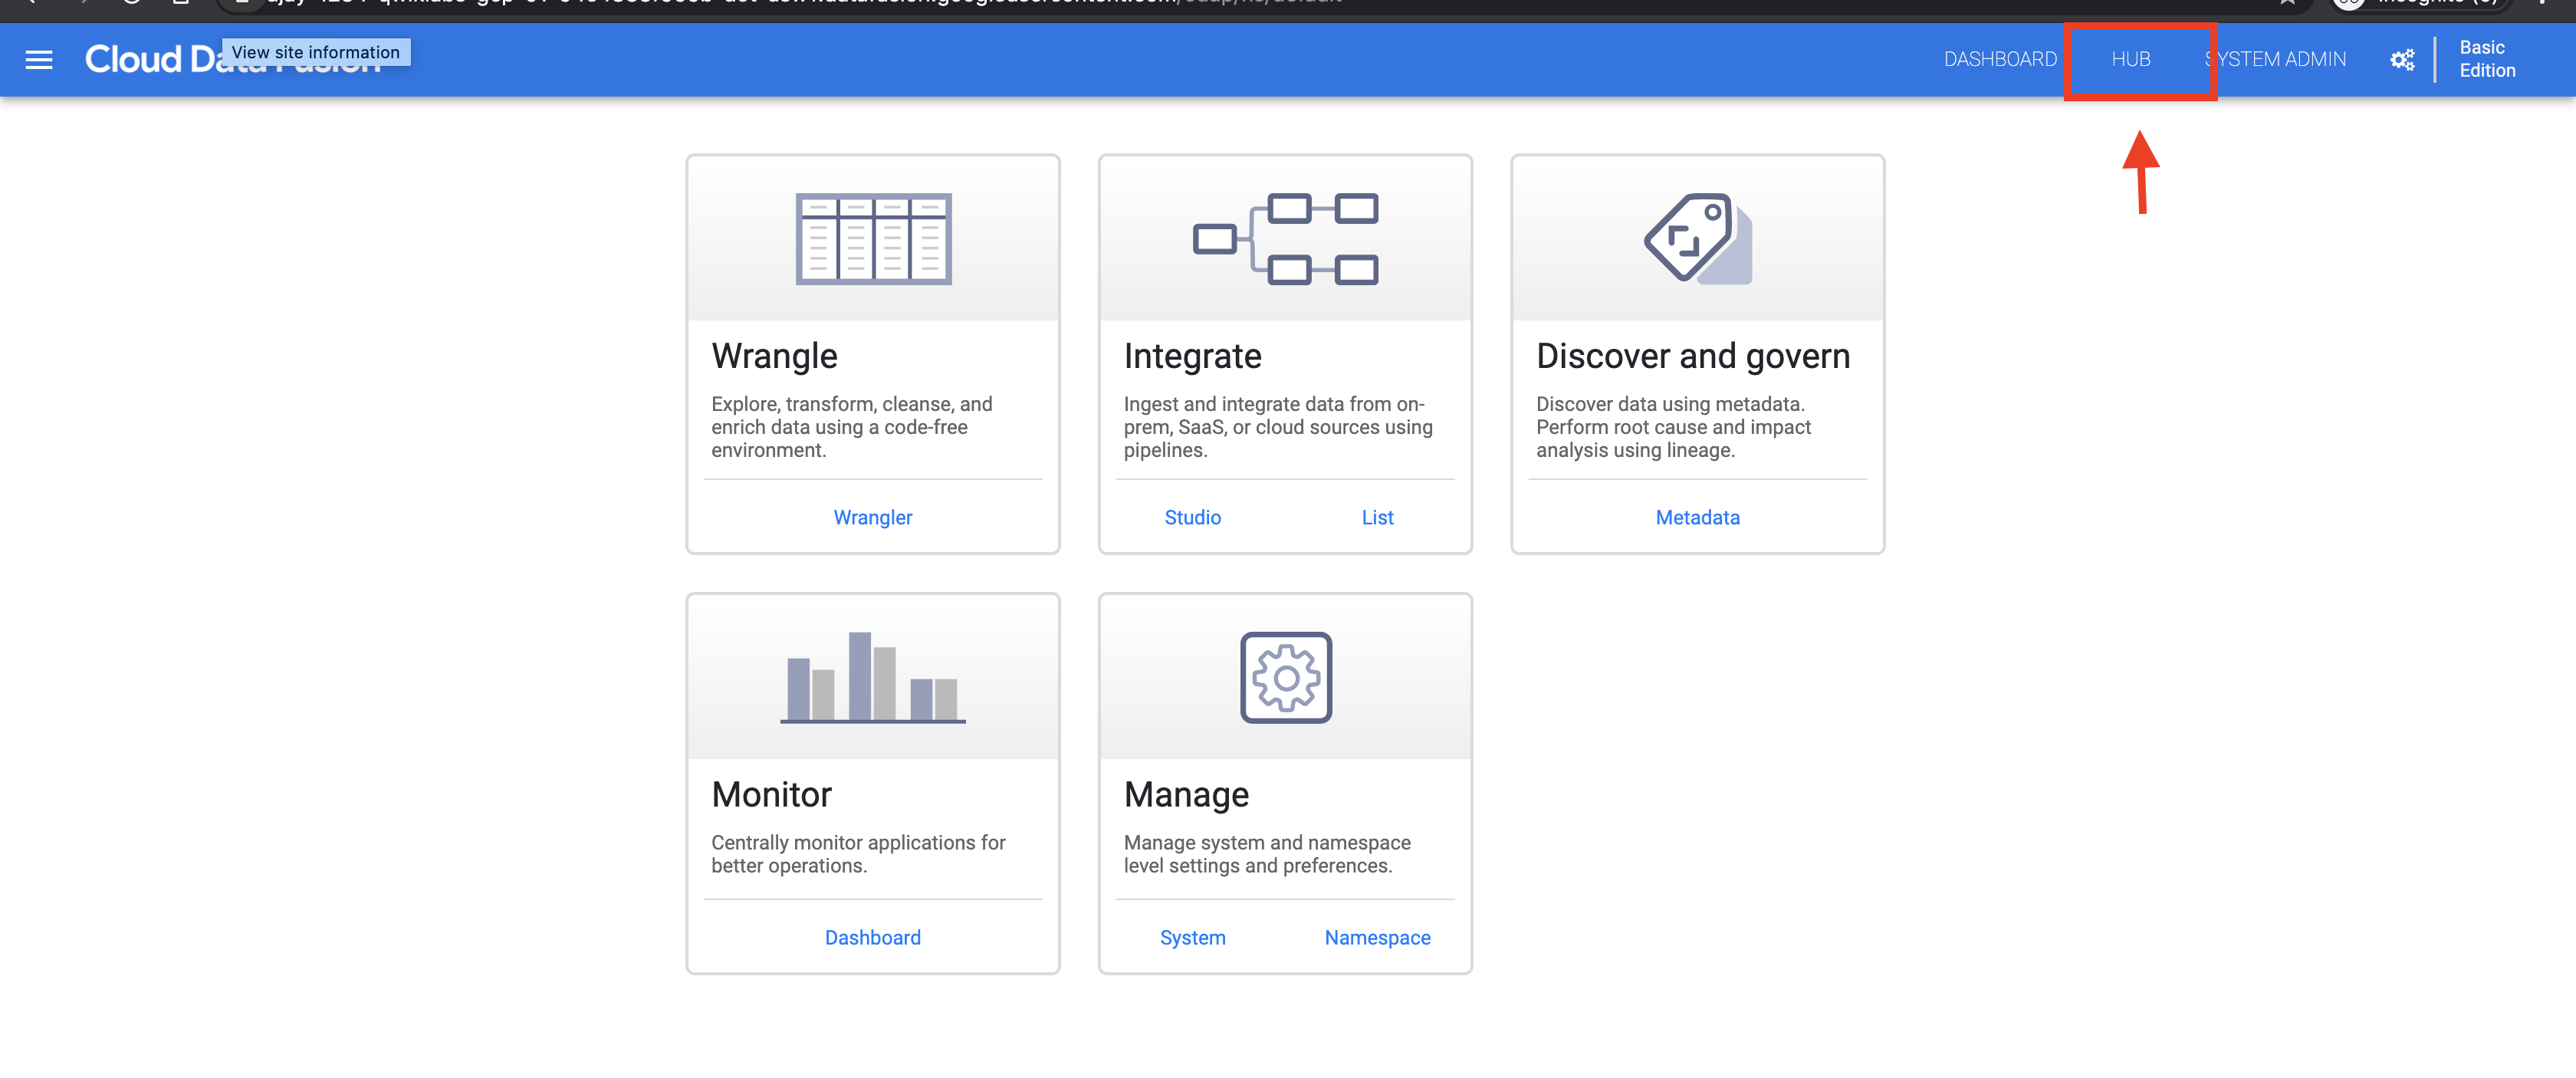Open the Monitor Dashboard link
Image resolution: width=2576 pixels, height=1078 pixels.
point(873,937)
